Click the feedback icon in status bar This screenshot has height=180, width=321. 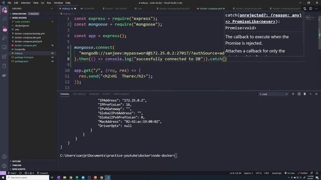(311, 173)
